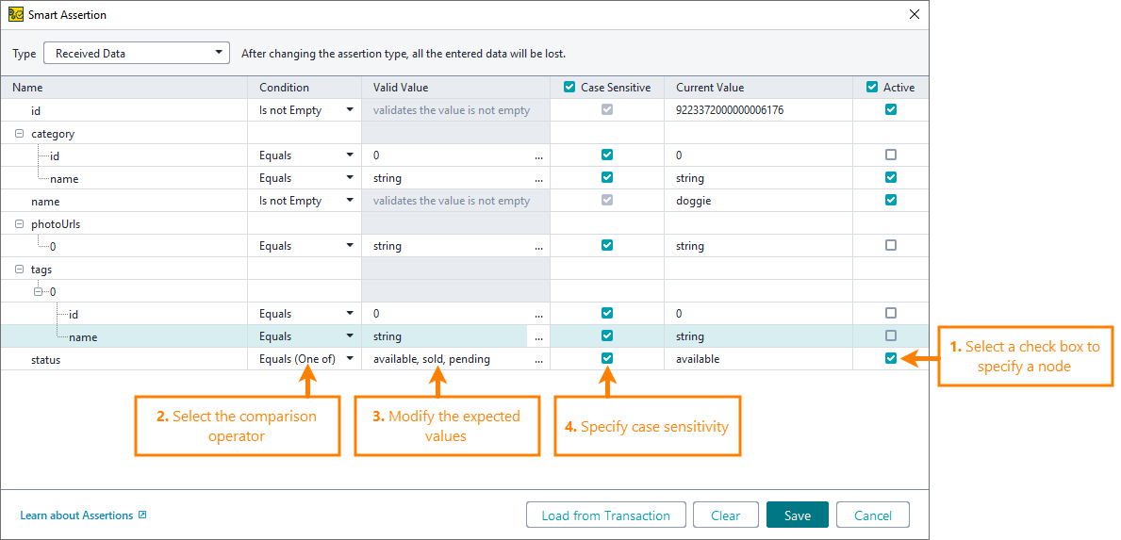Select the Current Value column header
Viewport: 1121px width, 540px height.
(x=759, y=87)
